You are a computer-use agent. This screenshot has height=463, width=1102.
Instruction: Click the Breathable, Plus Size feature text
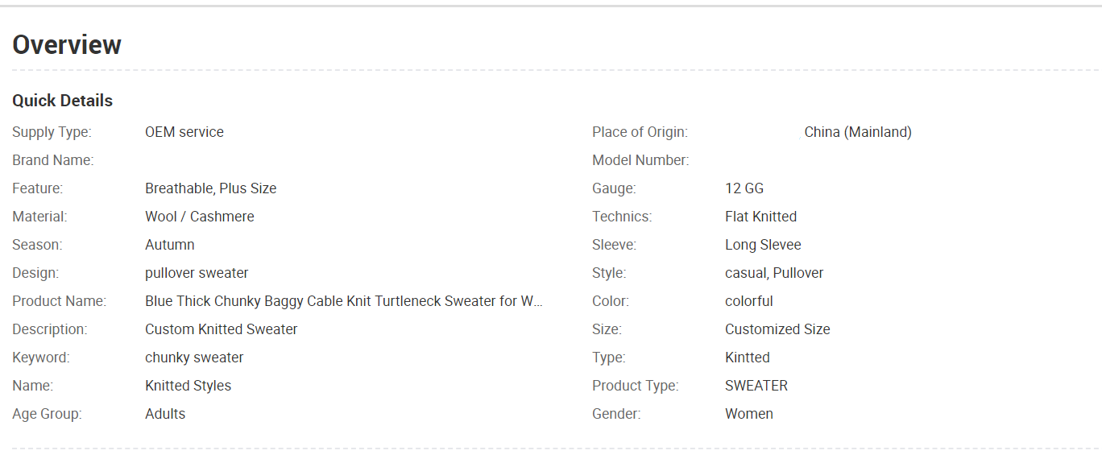(211, 188)
